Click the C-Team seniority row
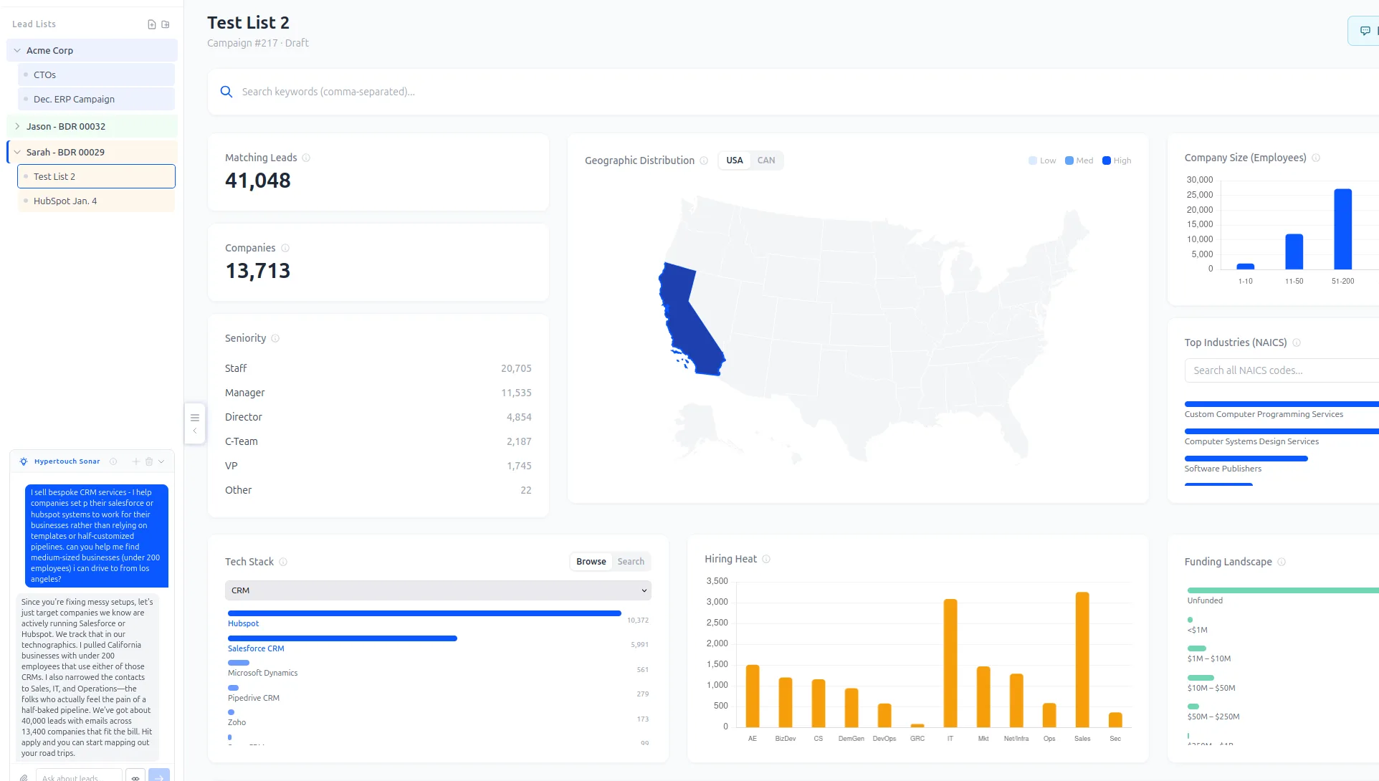Screen dimensions: 1379x781 tap(378, 441)
